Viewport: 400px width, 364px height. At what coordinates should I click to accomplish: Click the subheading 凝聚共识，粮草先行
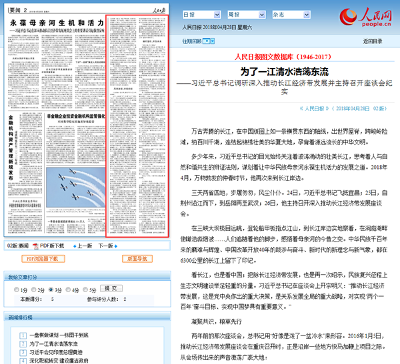(216, 321)
